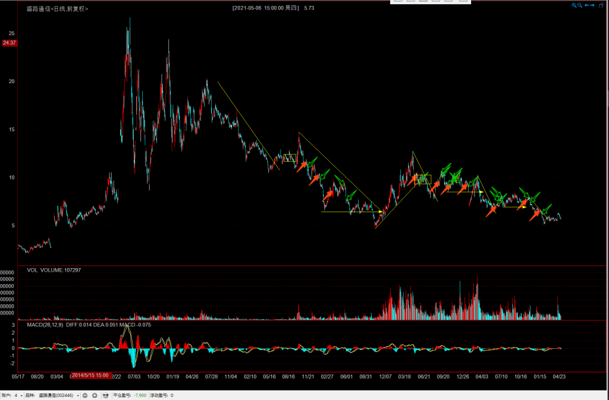Click the 盛路通信<日线,前复权> chart title

[x=57, y=9]
